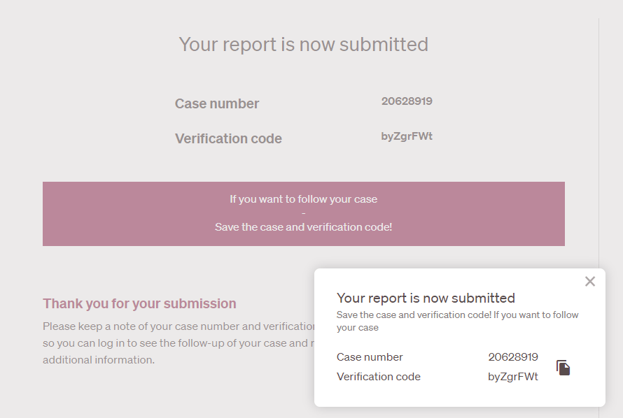Select the popup's 'Case number' label
This screenshot has width=623, height=418.
point(370,357)
